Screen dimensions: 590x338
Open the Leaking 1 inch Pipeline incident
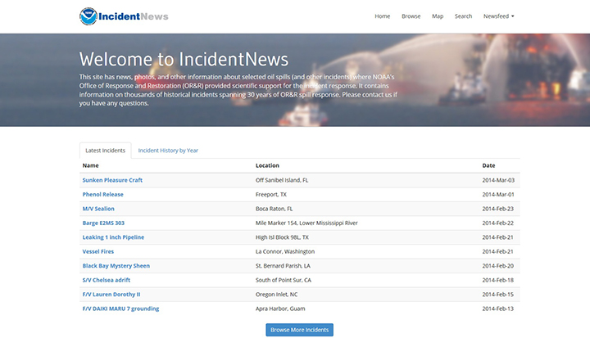113,237
